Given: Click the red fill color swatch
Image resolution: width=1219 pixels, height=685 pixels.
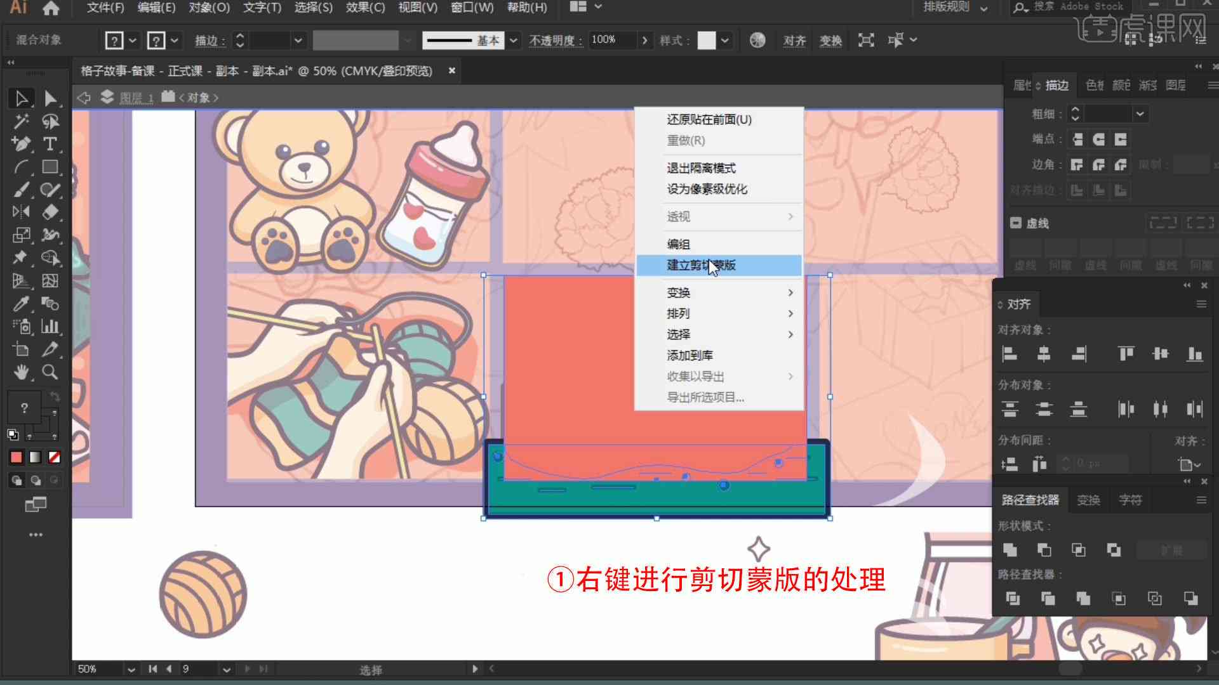Looking at the screenshot, I should point(17,457).
